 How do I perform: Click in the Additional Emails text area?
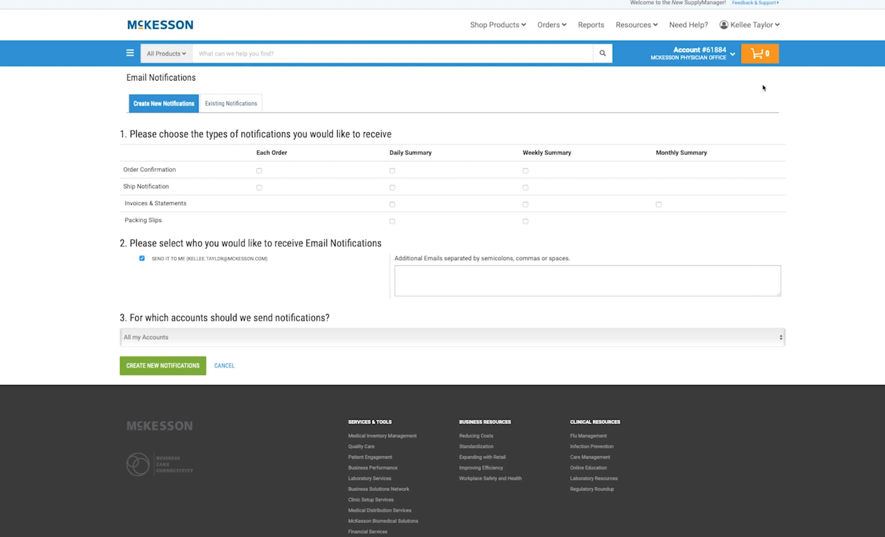pyautogui.click(x=588, y=281)
